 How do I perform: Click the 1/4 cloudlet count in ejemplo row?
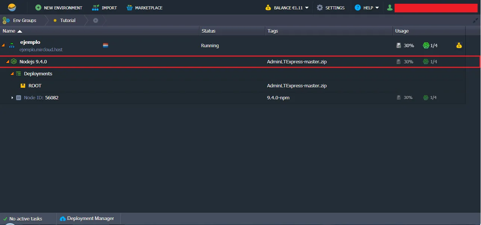434,45
